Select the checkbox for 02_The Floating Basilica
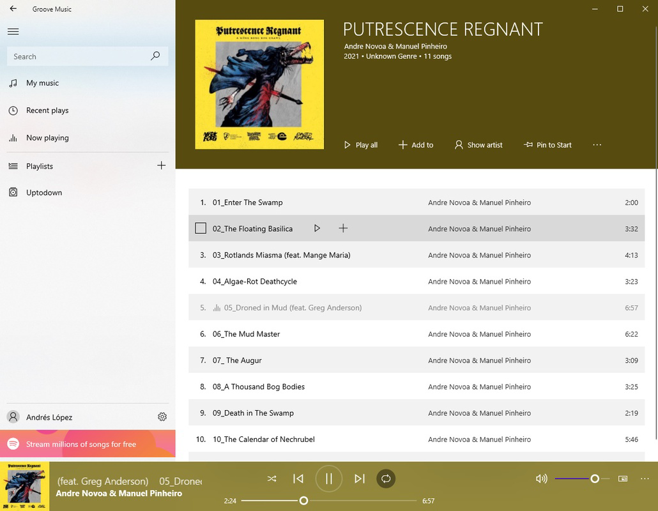Image resolution: width=658 pixels, height=511 pixels. coord(200,228)
